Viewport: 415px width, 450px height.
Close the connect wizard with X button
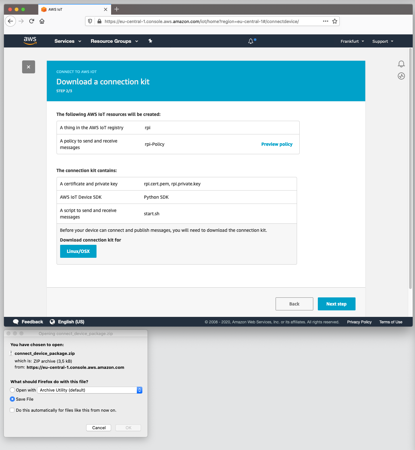coord(29,67)
